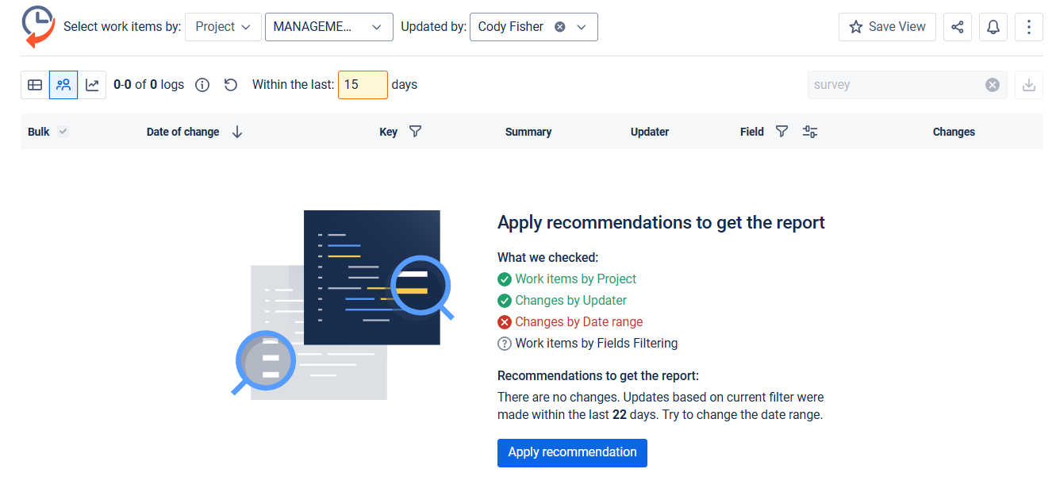Expand the Updated by dropdown chevron

tap(582, 27)
